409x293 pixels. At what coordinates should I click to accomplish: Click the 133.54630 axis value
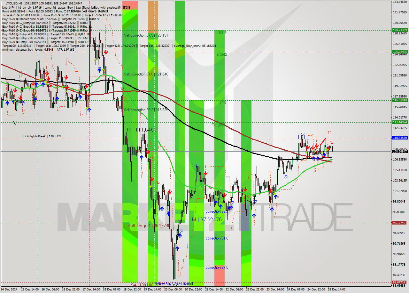tap(400, 2)
